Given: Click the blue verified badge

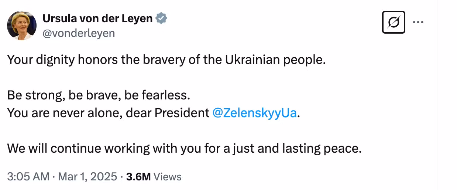Looking at the screenshot, I should tap(161, 18).
